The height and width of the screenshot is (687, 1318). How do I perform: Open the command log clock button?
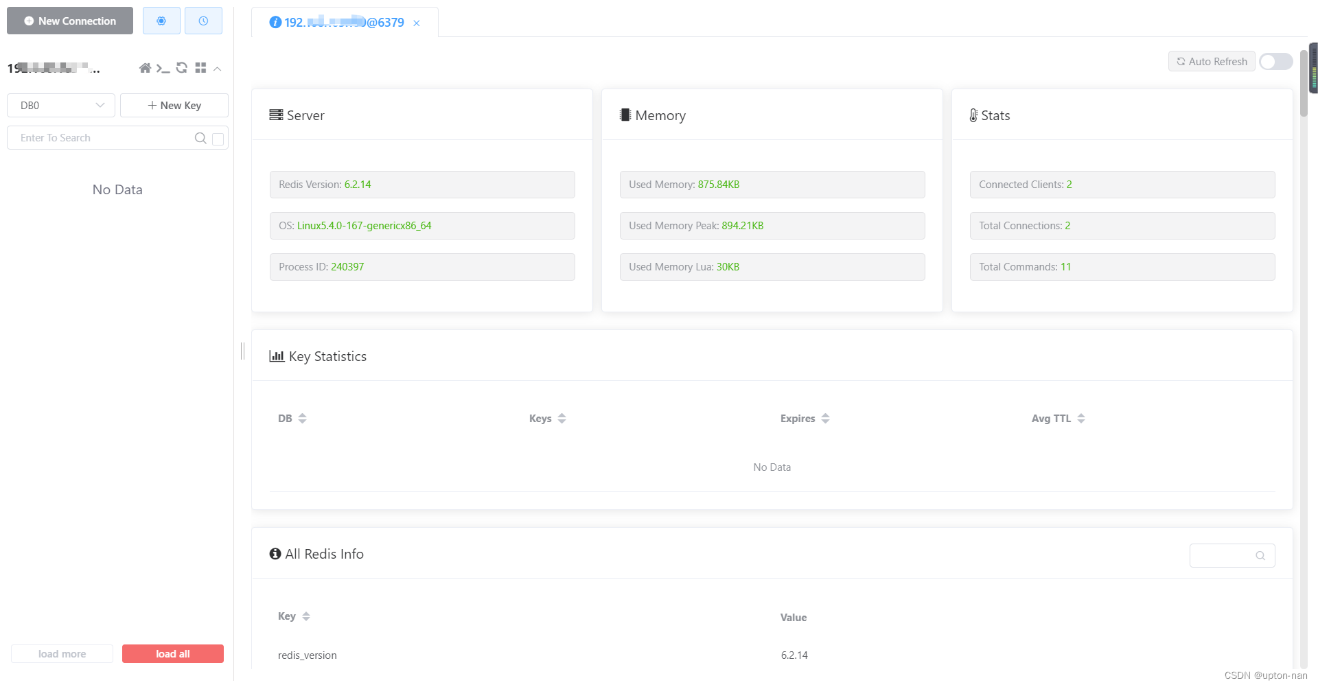coord(203,21)
